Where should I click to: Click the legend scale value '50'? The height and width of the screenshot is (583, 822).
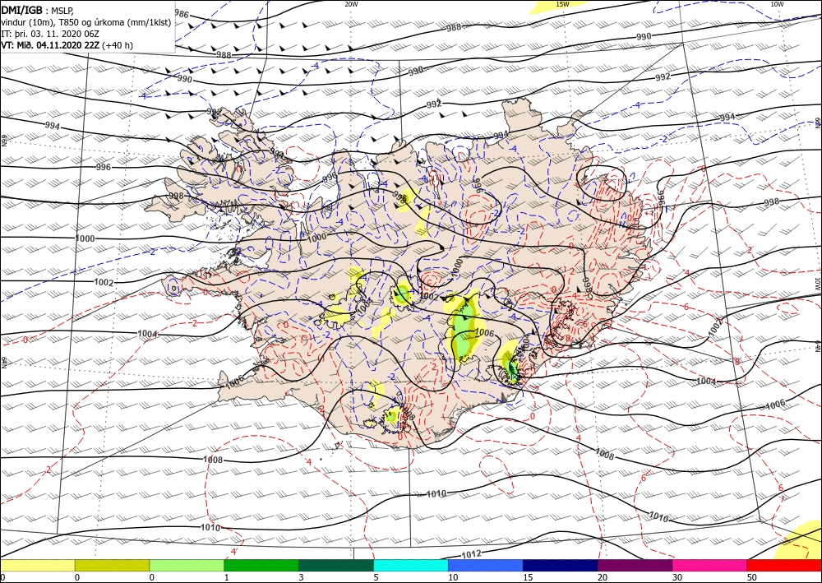point(752,577)
